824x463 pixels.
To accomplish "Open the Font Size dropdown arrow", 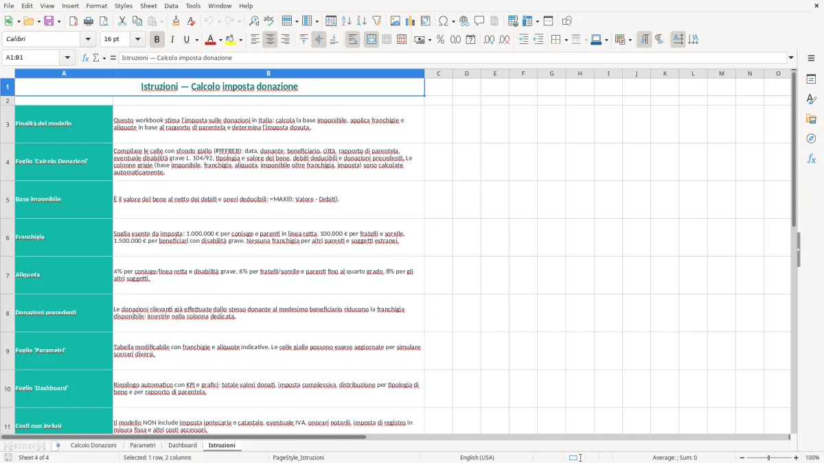I will [138, 40].
